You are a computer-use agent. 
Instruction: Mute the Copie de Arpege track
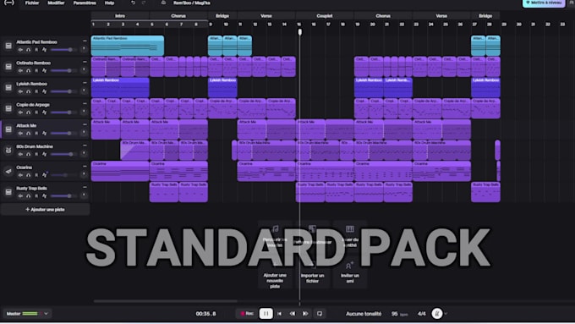(20, 113)
